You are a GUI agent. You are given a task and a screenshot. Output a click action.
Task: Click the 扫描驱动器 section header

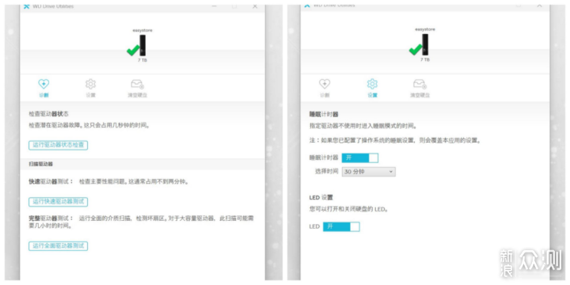pyautogui.click(x=40, y=165)
